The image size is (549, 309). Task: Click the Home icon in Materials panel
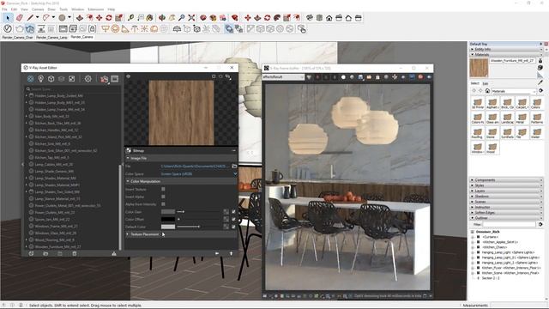click(487, 91)
